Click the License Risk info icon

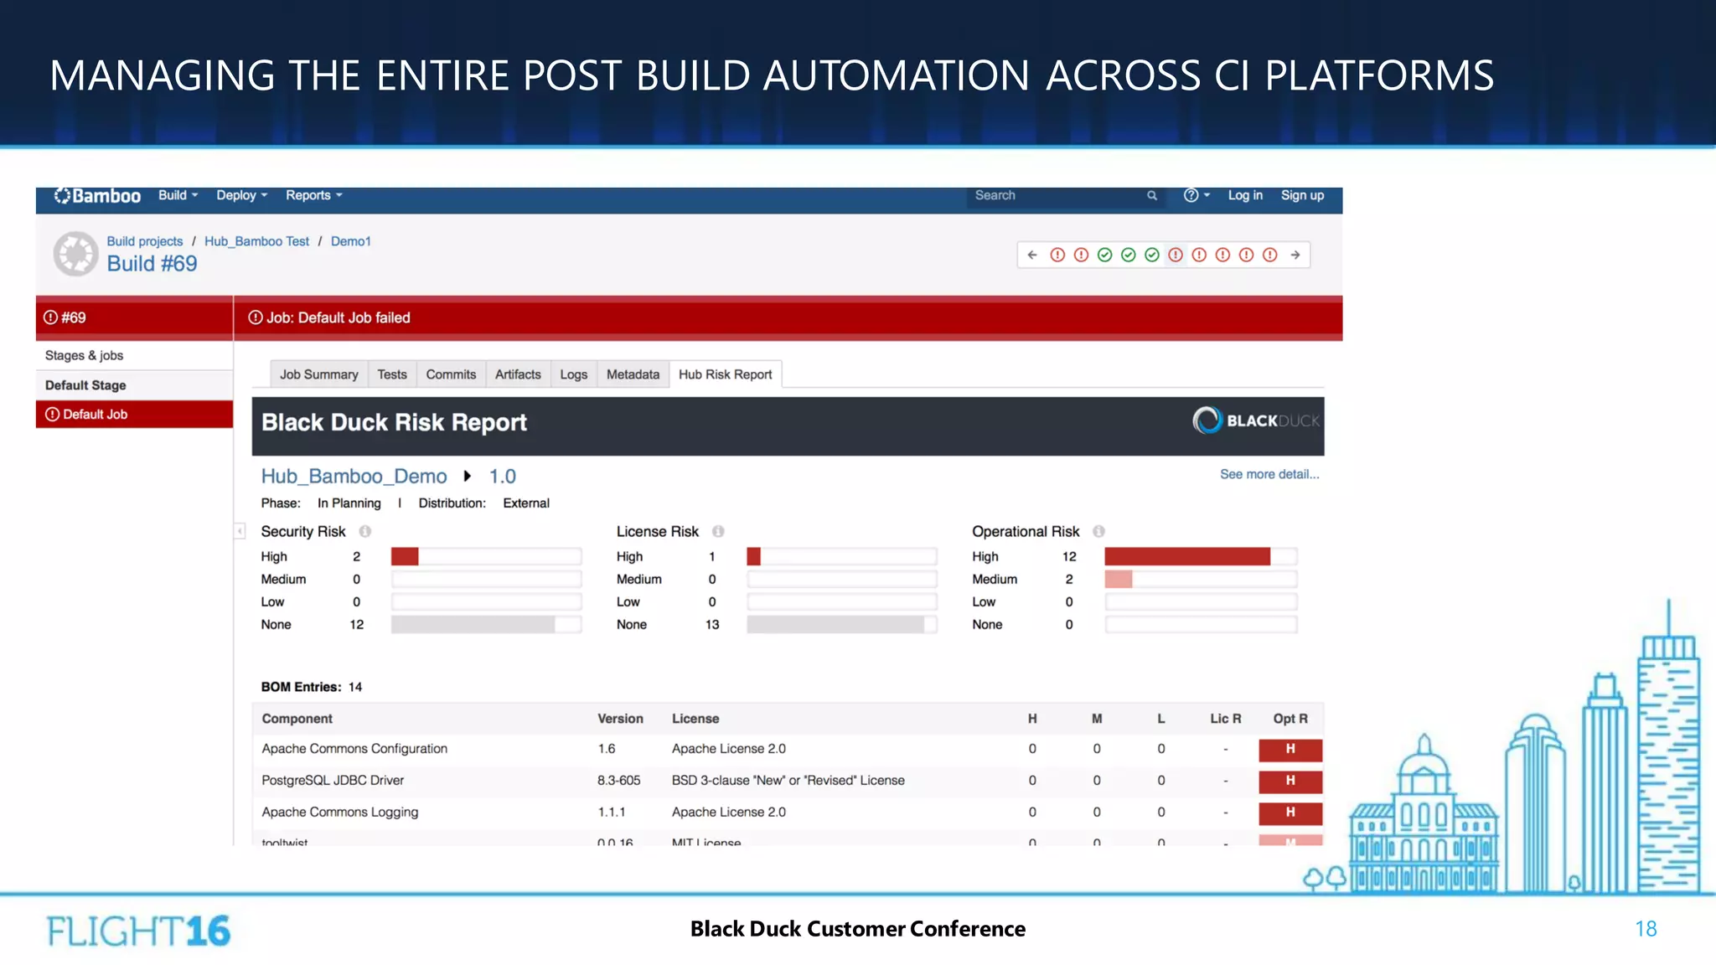(x=718, y=531)
